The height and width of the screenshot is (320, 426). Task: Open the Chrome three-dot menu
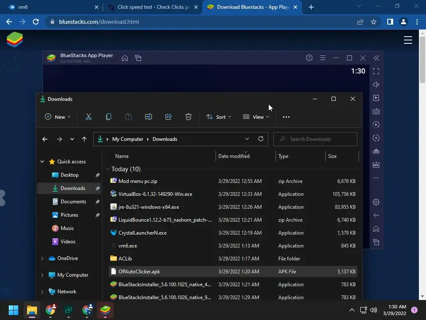point(417,22)
